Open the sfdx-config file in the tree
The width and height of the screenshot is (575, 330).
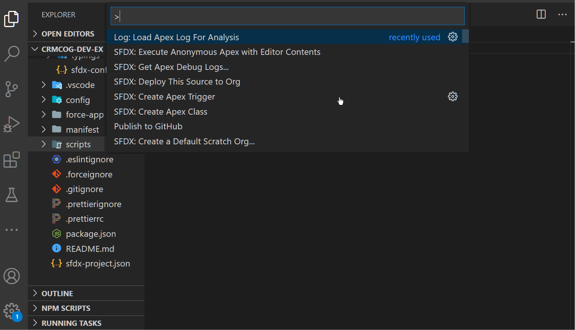(x=89, y=70)
